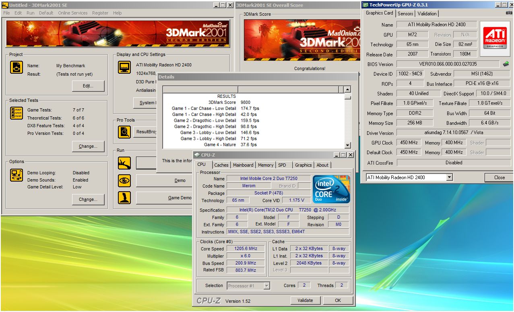Image resolution: width=514 pixels, height=312 pixels.
Task: Click the GPU-Z title bar icon
Action: click(x=365, y=5)
